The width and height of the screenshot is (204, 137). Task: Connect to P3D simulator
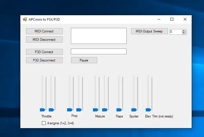click(x=44, y=52)
